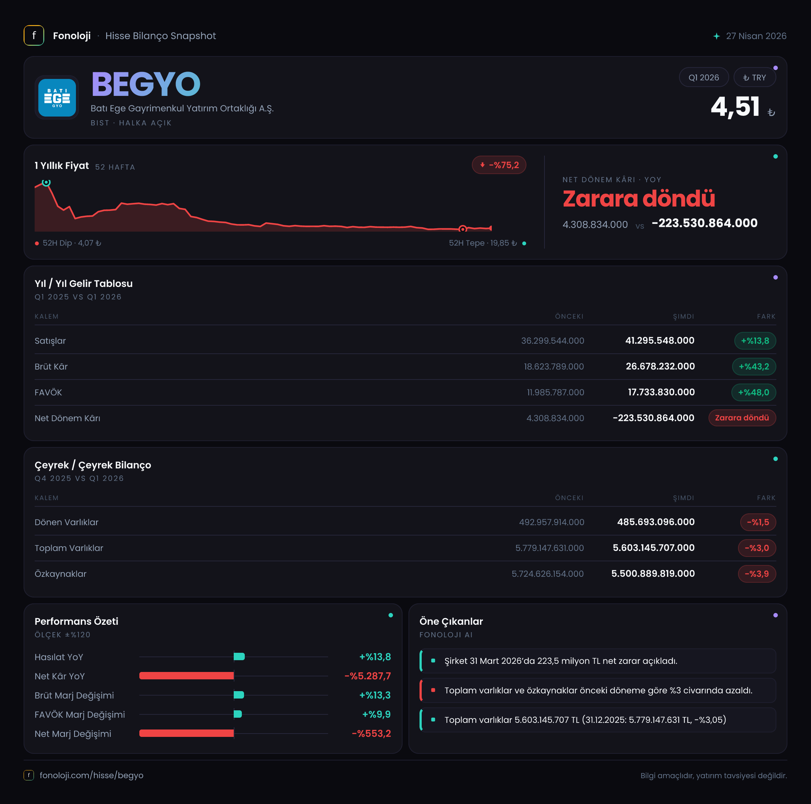
Task: Click the small Fonoloji icon in the footer
Action: [x=28, y=775]
